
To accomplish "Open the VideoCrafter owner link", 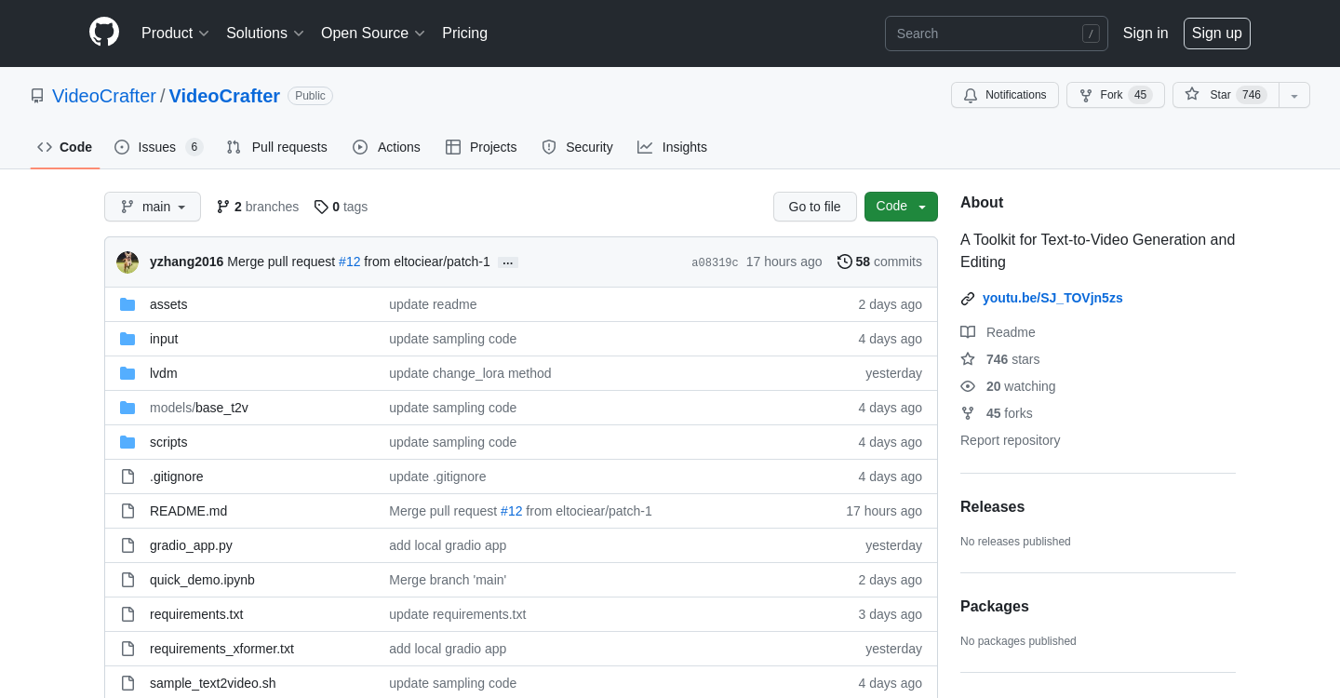I will [x=104, y=96].
